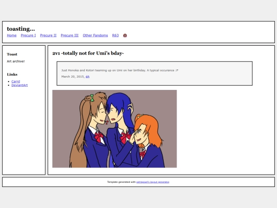Screen dimensions: 277x208
Task: Open the Carrd link in sidebar
Action: tap(16, 81)
